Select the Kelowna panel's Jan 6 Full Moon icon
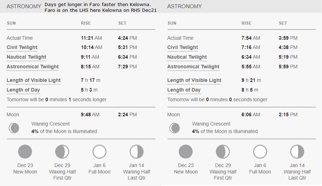Viewport: 322px width, 186px height. tap(260, 152)
